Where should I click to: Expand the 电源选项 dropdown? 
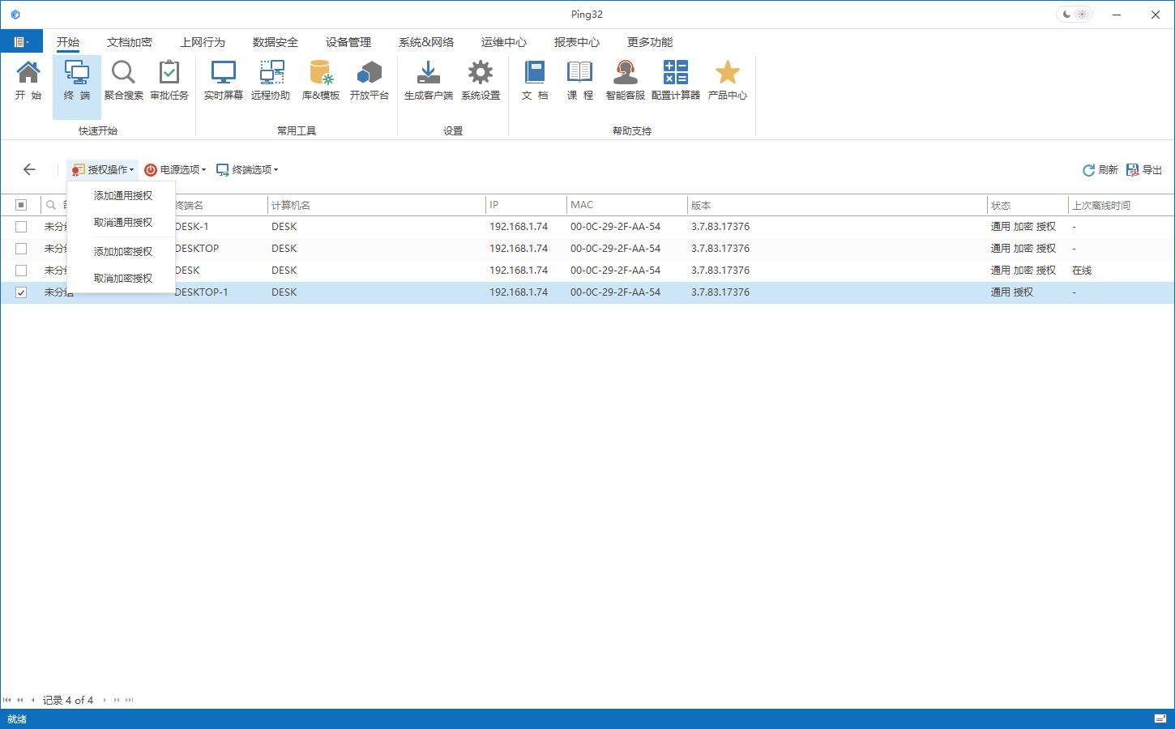[175, 169]
